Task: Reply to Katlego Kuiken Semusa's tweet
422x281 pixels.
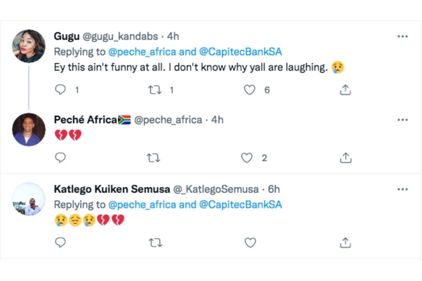Action: pyautogui.click(x=60, y=242)
